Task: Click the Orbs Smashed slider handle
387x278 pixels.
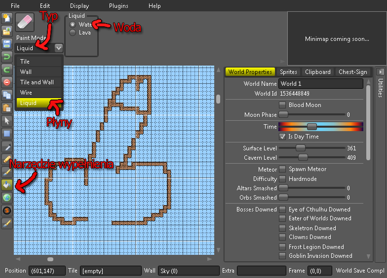Action: point(283,197)
